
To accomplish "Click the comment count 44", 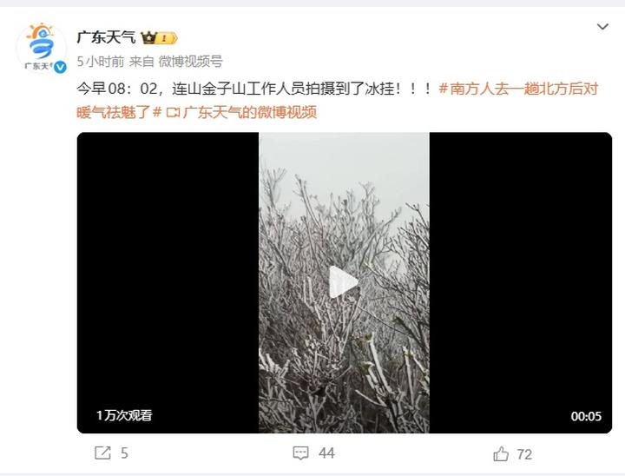I will [x=326, y=453].
